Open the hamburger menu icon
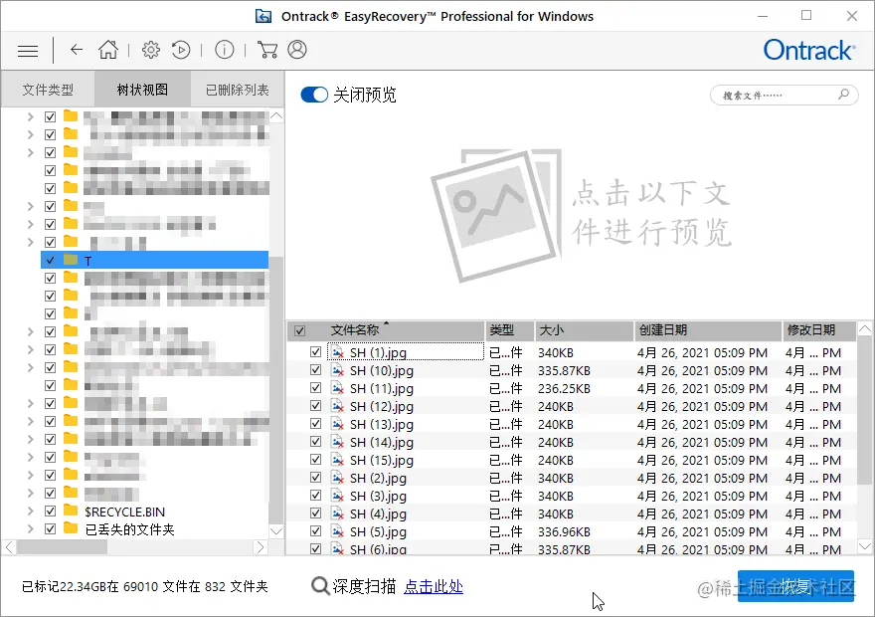The width and height of the screenshot is (875, 617). (x=28, y=51)
